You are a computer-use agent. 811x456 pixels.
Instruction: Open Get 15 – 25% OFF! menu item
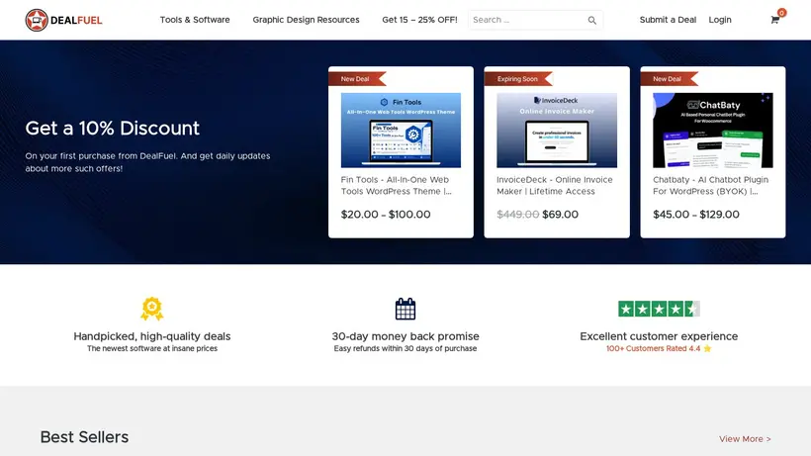coord(419,20)
